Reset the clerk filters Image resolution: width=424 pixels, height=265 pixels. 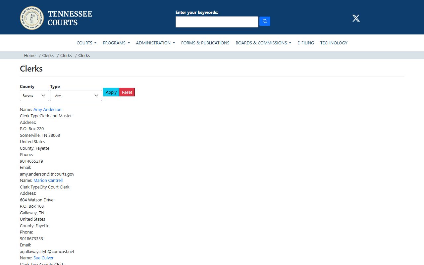coord(127,92)
